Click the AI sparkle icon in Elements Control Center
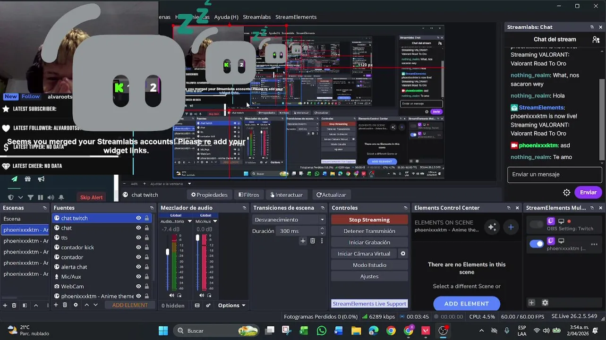606x340 pixels. pos(492,227)
